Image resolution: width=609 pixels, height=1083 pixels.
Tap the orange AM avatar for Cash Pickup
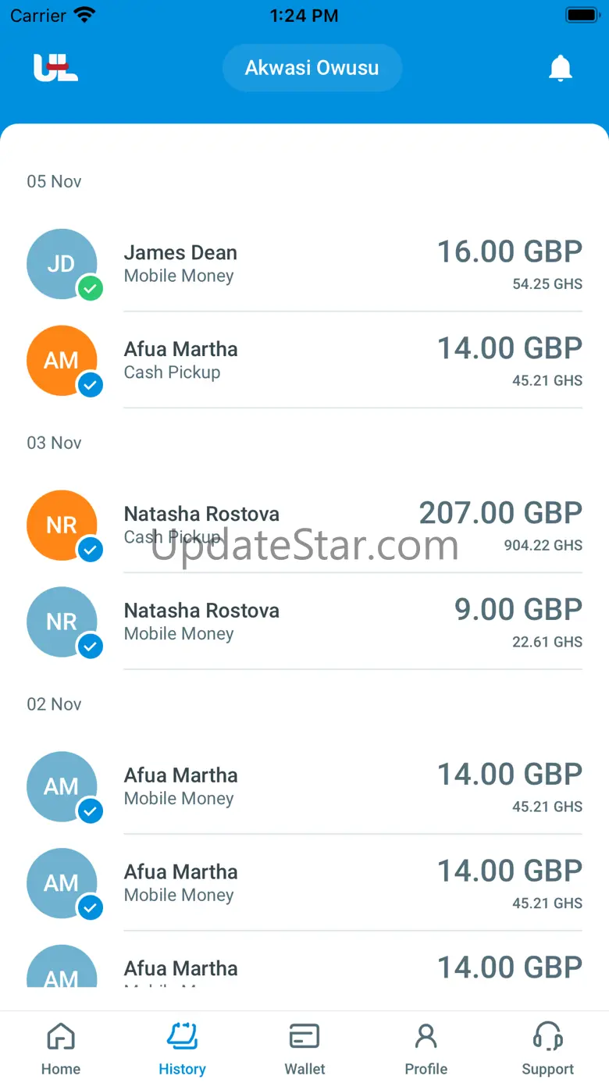[x=62, y=361]
